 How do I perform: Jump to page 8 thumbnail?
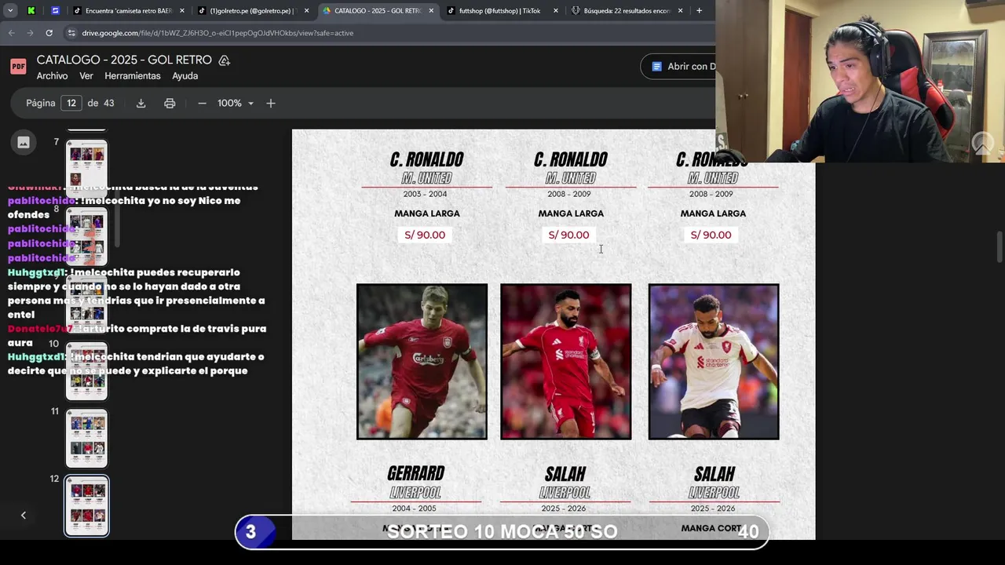[86, 236]
